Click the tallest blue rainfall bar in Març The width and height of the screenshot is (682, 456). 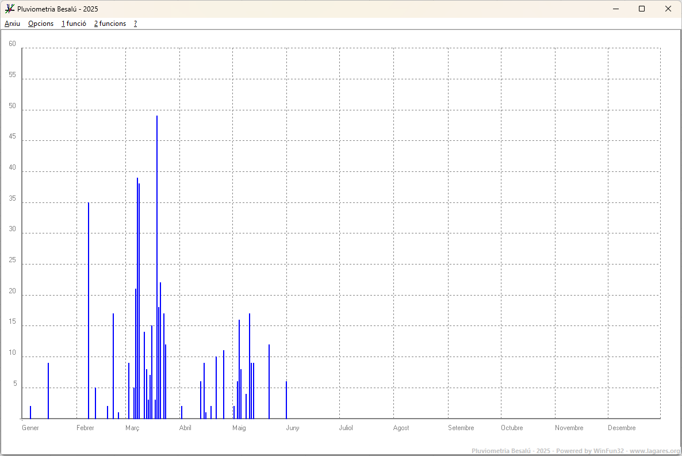pos(157,267)
